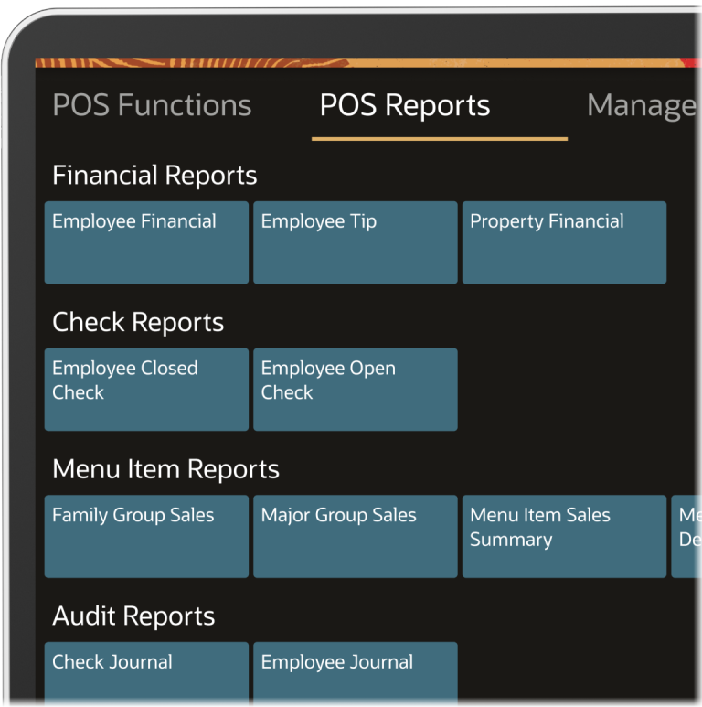Click the gold underline beneath POS Reports
Viewport: 702px width, 707px height.
[x=439, y=139]
